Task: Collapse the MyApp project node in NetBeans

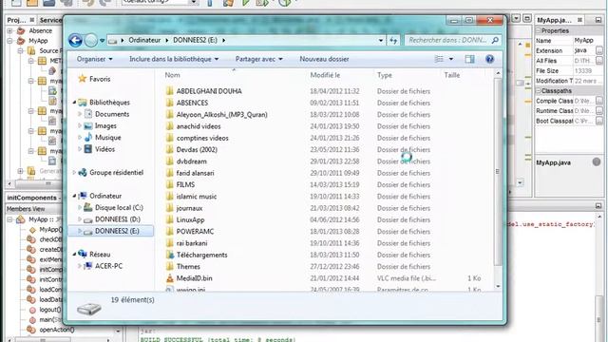Action: (9, 41)
